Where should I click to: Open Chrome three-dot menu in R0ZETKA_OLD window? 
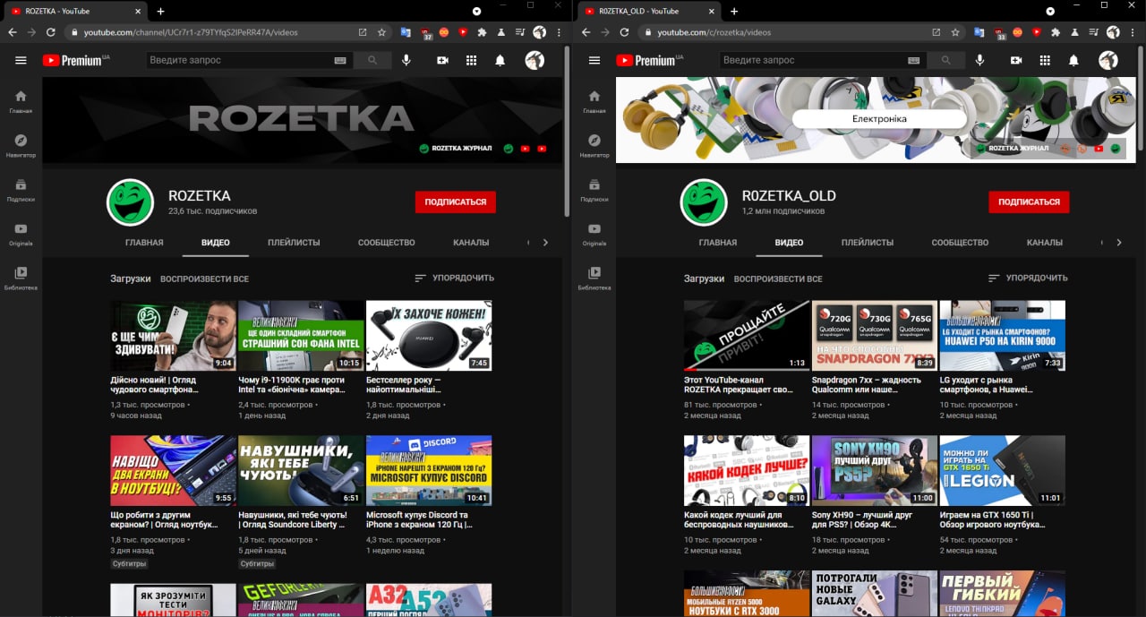(1133, 32)
